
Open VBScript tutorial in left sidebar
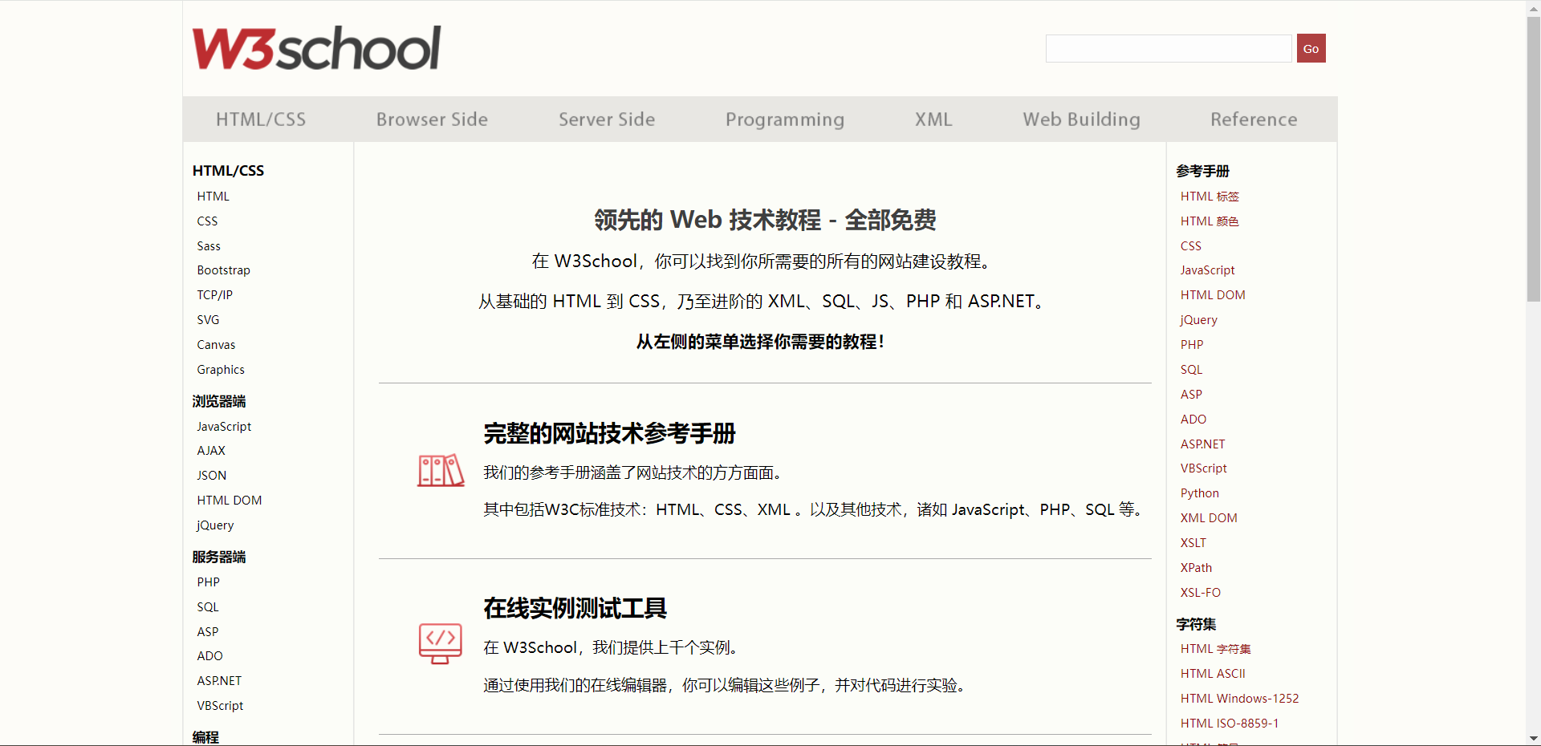(220, 706)
